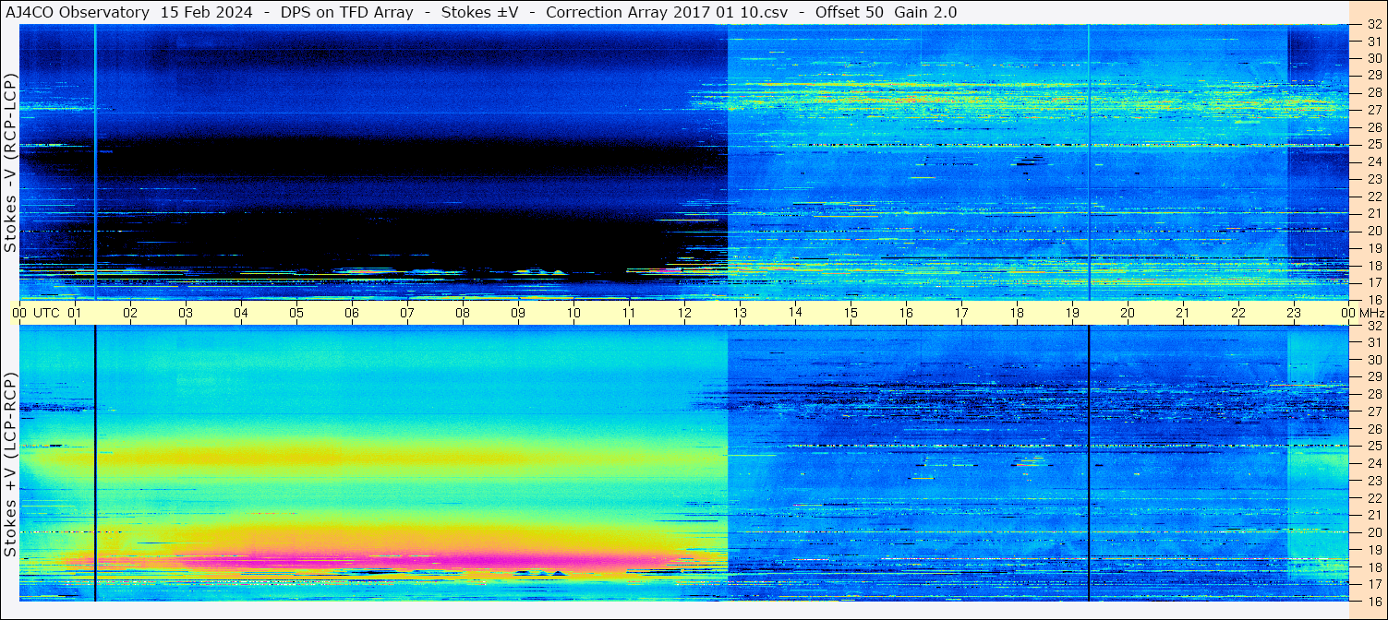
Task: Click the "Offset 50" value in header
Action: [848, 12]
